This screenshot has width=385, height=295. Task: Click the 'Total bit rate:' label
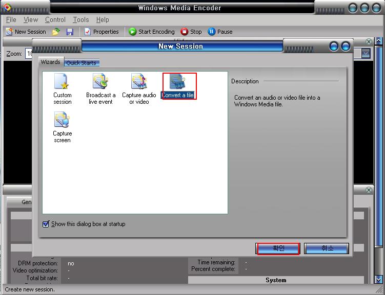point(42,278)
